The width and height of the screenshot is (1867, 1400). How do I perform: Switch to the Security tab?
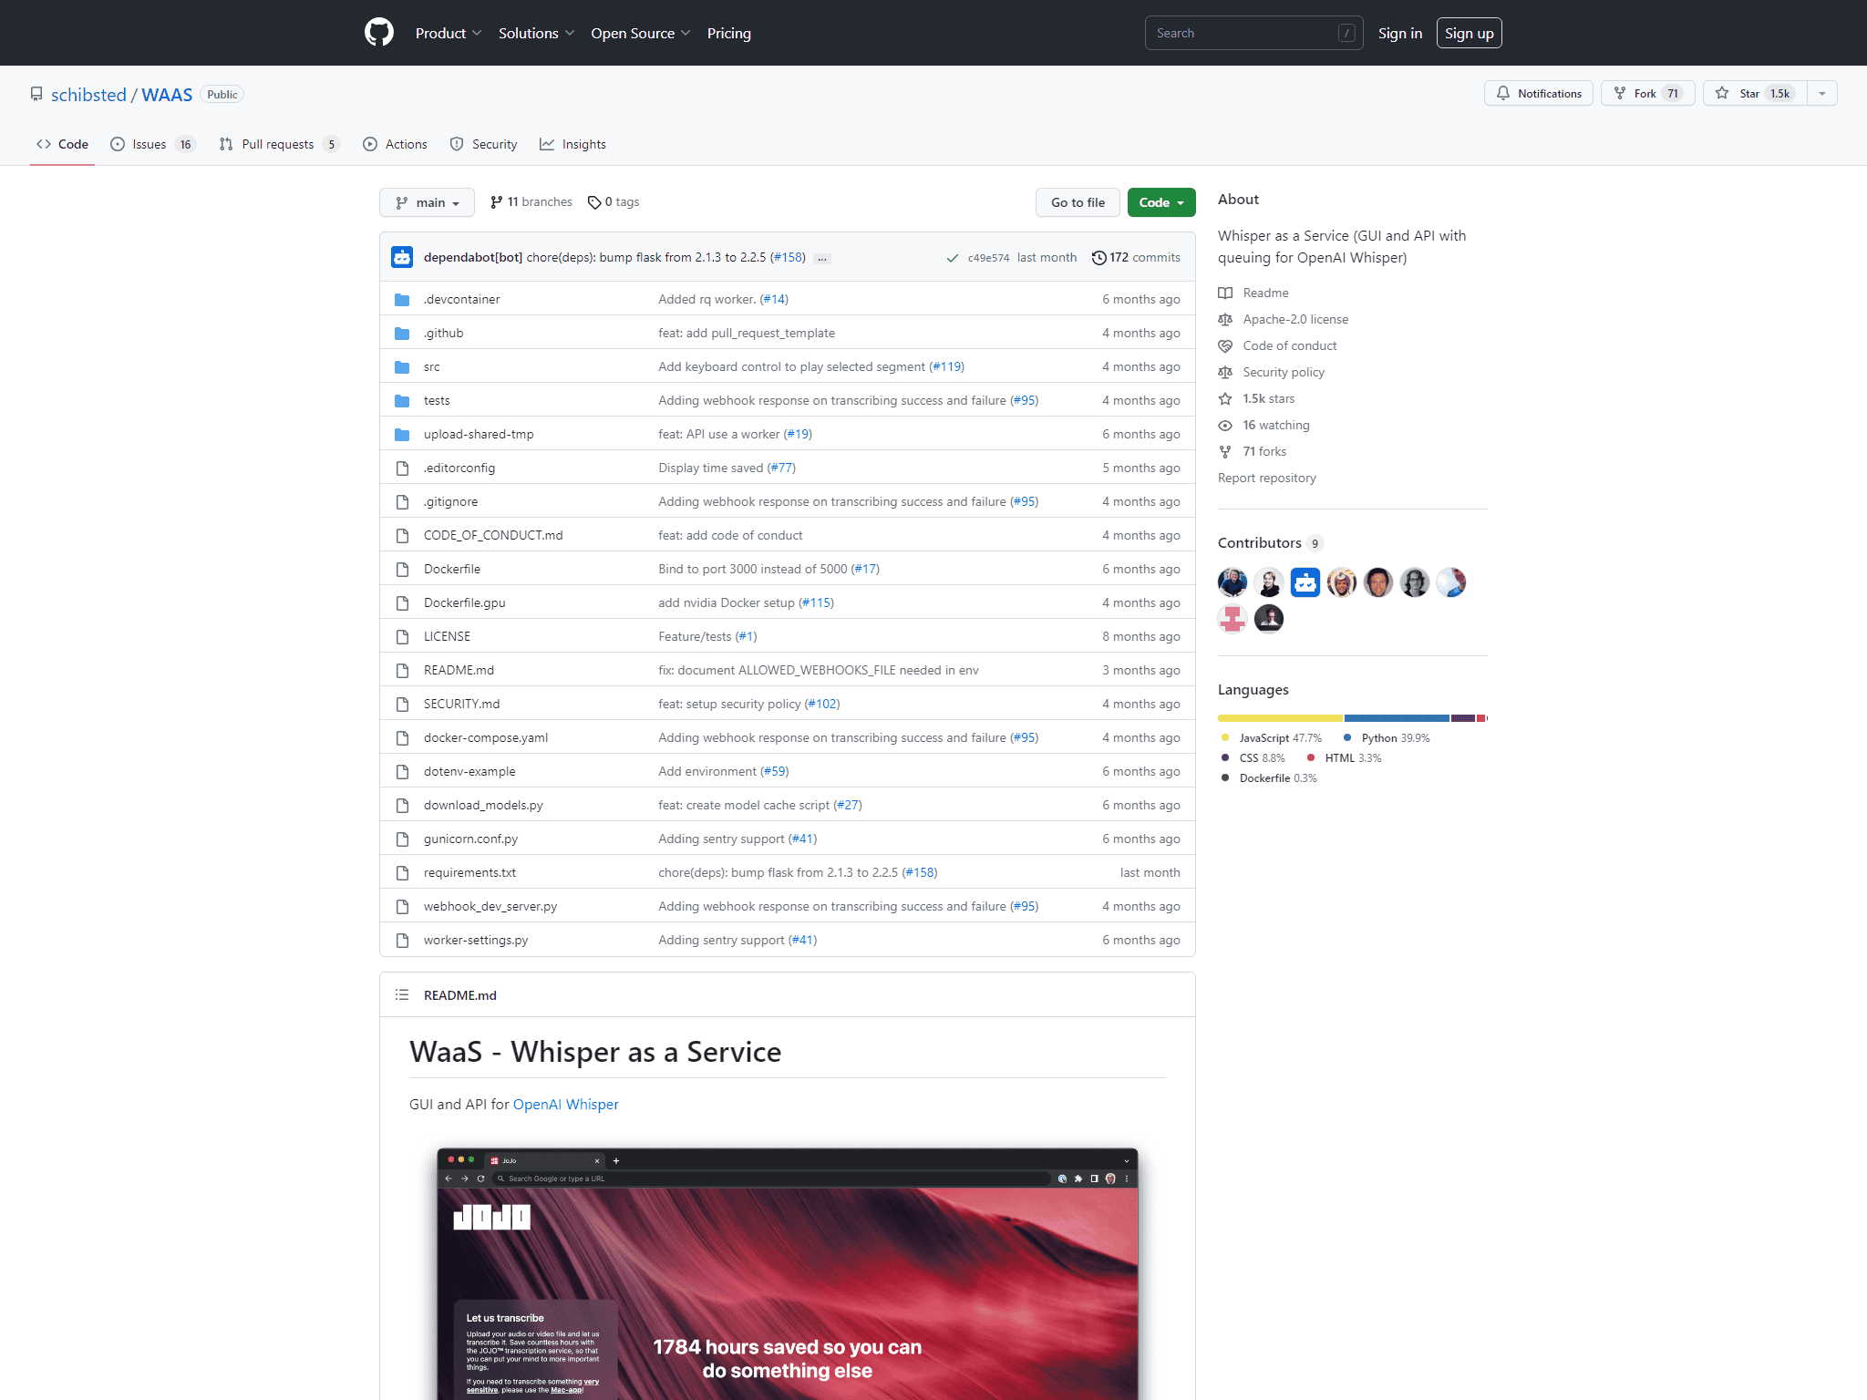point(483,144)
